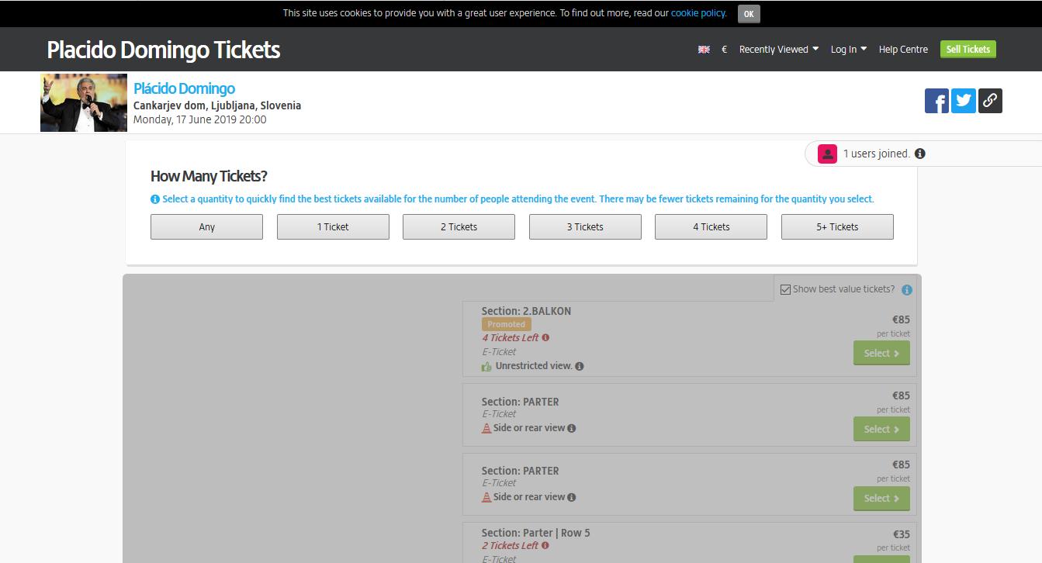The image size is (1042, 563).
Task: Open Log In dropdown
Action: (x=849, y=49)
